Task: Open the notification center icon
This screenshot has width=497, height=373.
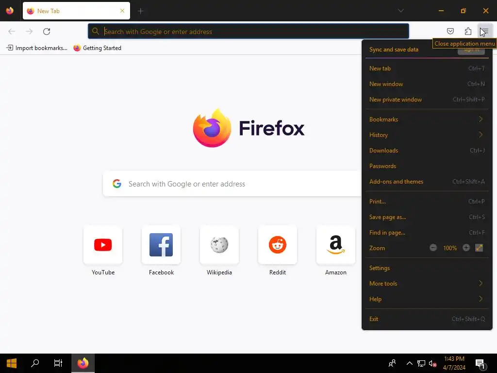Action: pyautogui.click(x=480, y=363)
